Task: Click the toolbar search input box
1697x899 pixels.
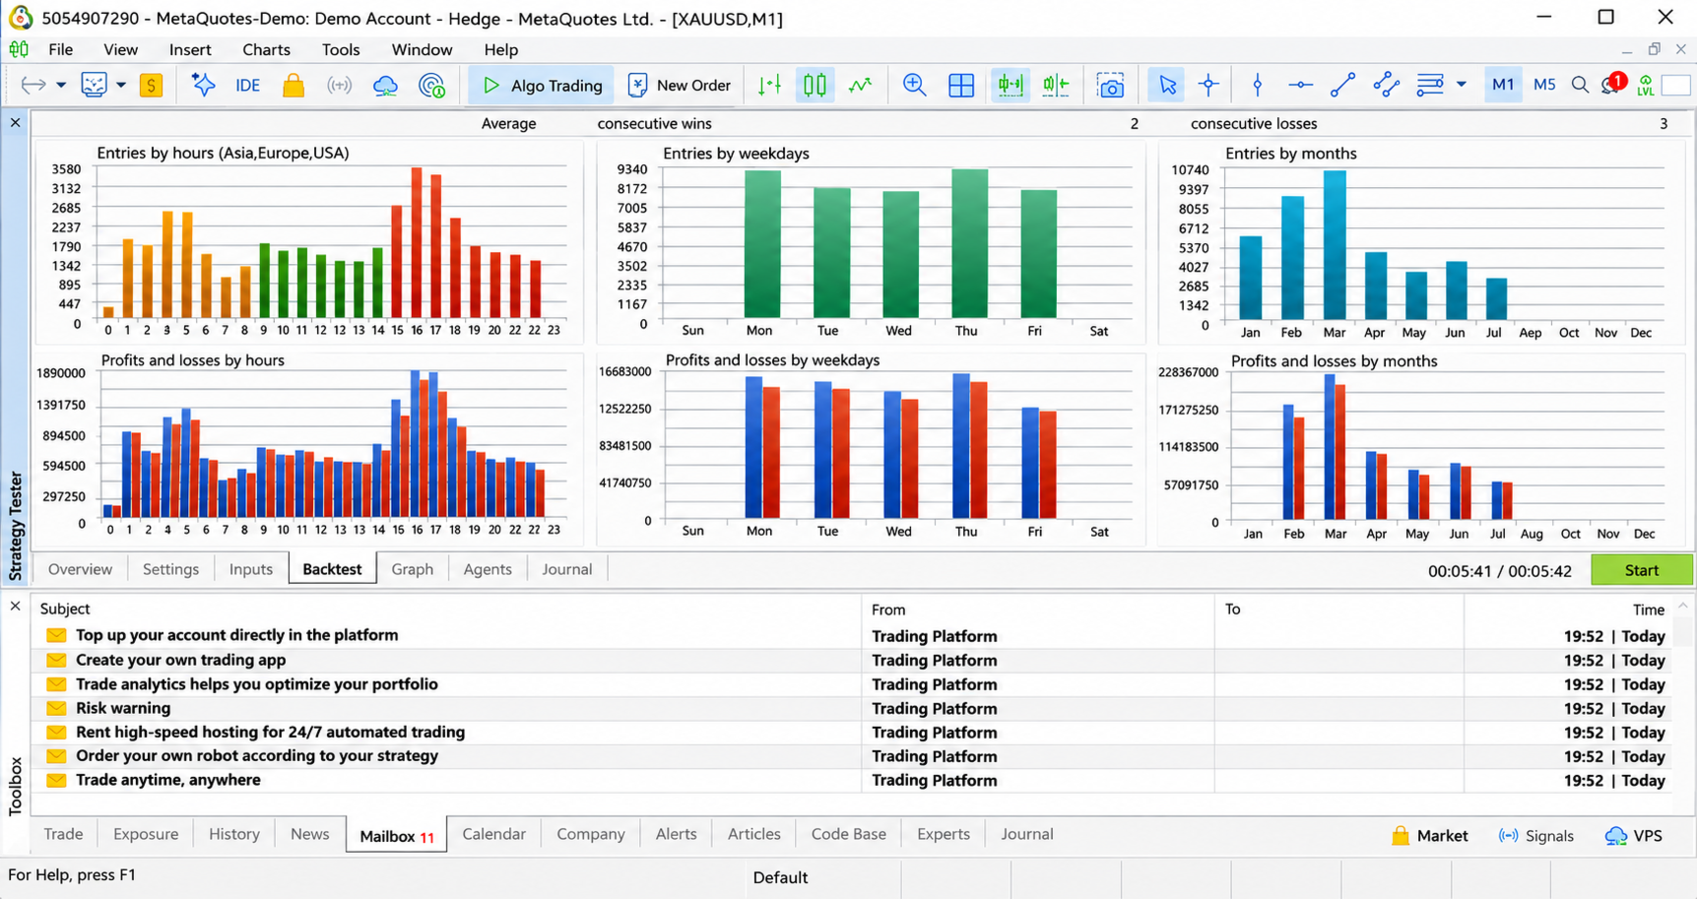Action: click(x=1675, y=86)
